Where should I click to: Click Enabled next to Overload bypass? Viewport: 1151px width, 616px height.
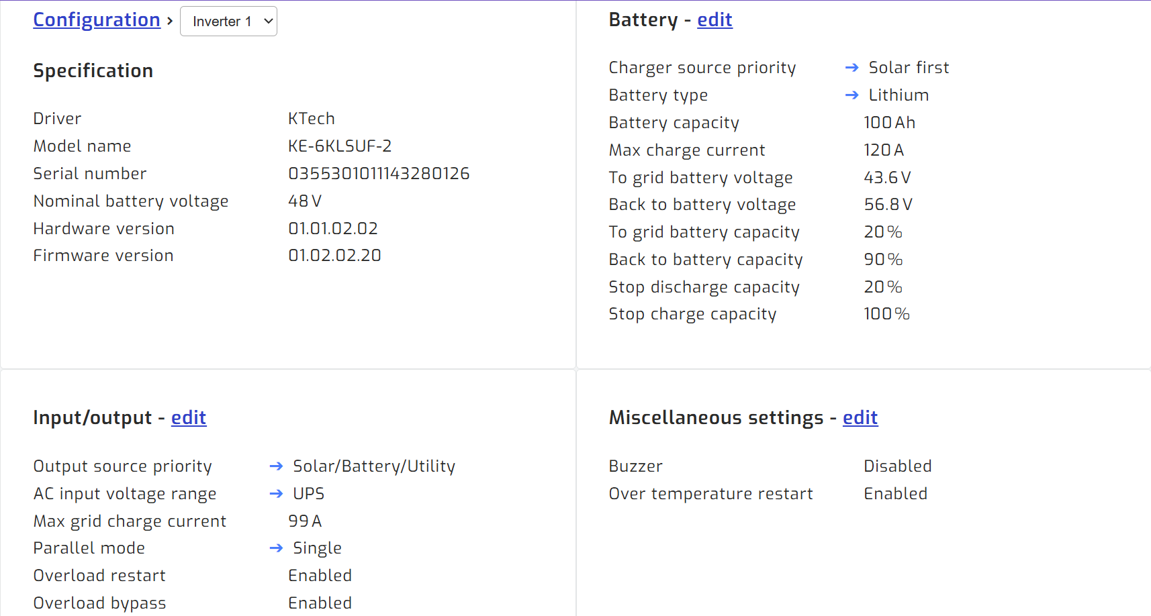pos(320,602)
